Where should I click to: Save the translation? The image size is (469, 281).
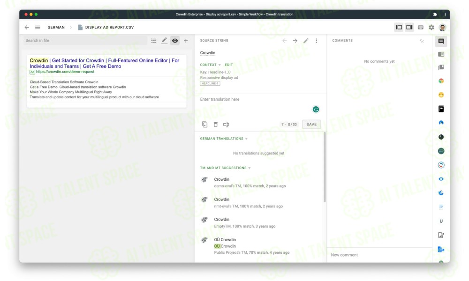click(311, 125)
